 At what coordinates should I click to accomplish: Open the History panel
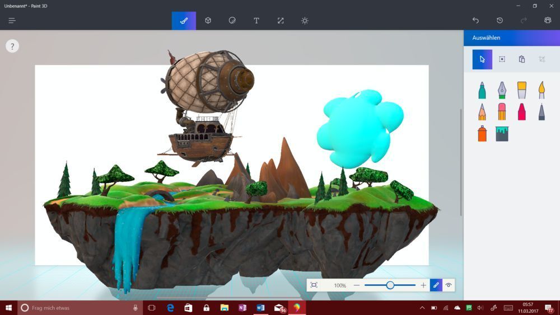click(500, 21)
